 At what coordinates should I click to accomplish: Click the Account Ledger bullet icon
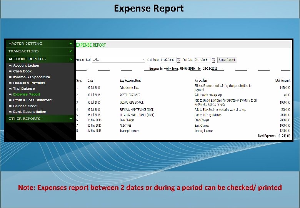[x=10, y=66]
